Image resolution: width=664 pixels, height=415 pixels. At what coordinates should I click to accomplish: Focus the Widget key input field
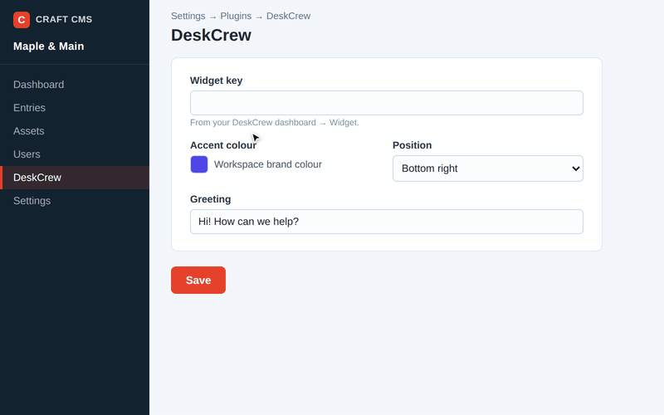pos(387,103)
